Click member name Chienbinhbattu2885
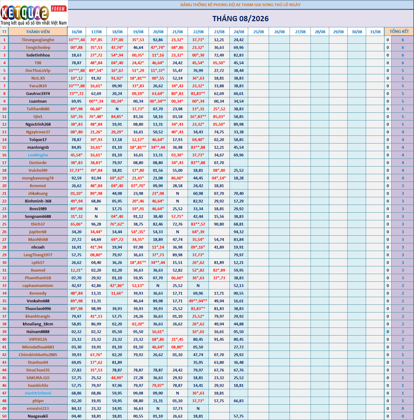414x420 pixels. 38,355
